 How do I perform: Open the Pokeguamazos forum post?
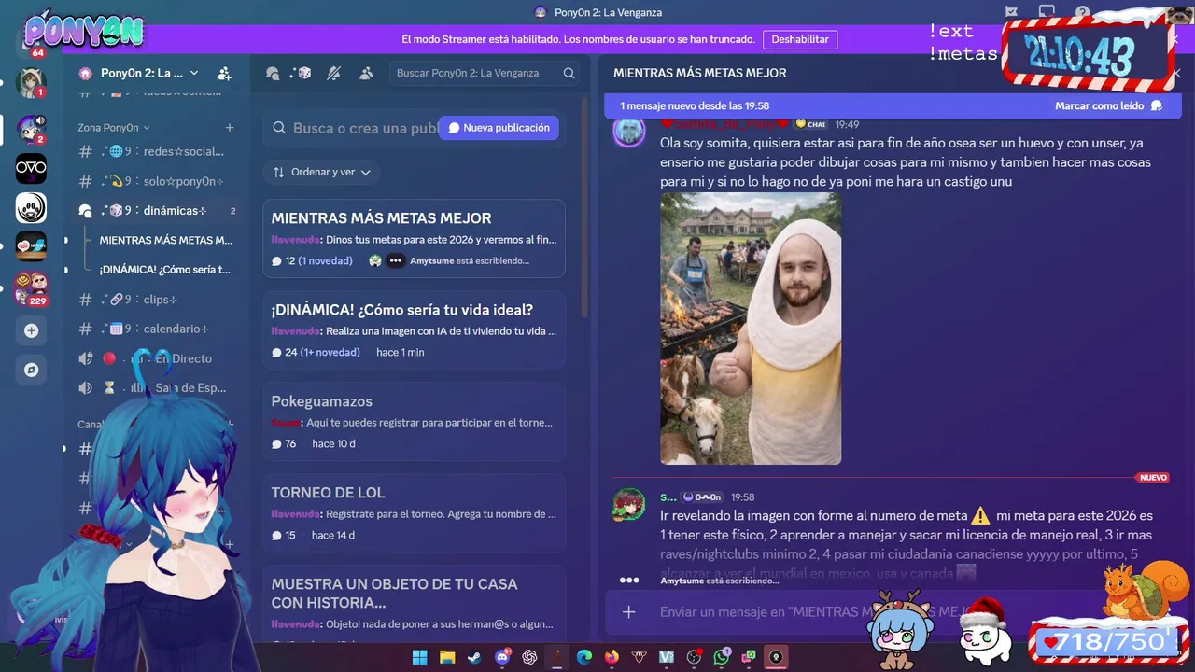[x=414, y=422]
